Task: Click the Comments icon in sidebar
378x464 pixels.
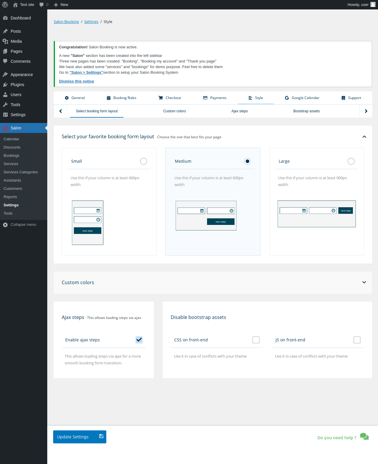Action: tap(5, 61)
